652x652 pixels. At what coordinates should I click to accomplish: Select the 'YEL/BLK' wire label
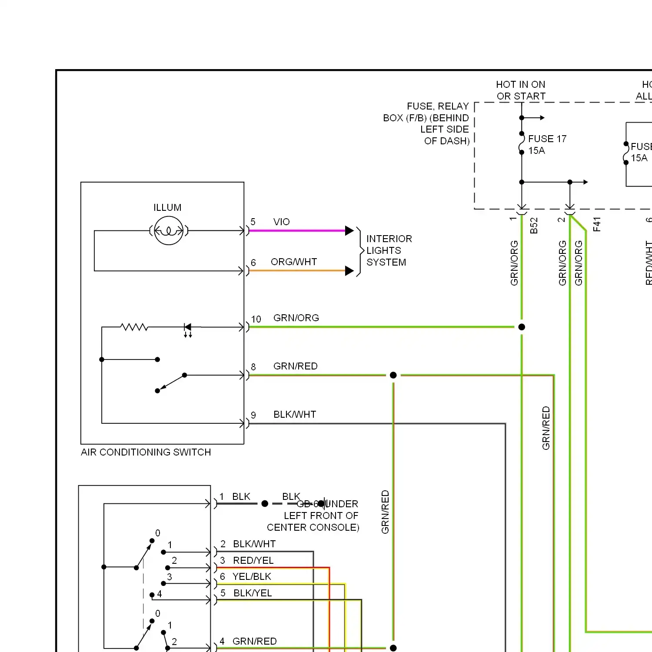pyautogui.click(x=252, y=576)
